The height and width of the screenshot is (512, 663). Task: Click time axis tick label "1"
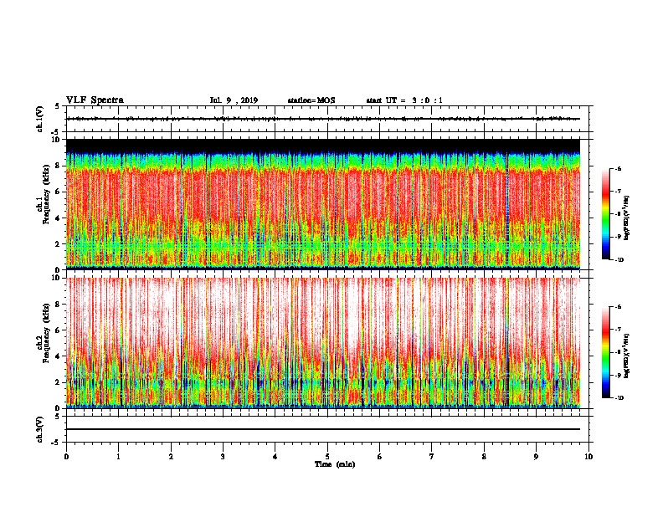[x=118, y=457]
